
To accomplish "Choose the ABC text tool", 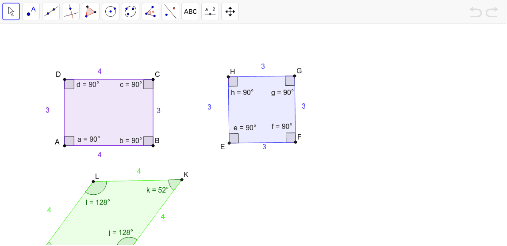I will pos(190,11).
